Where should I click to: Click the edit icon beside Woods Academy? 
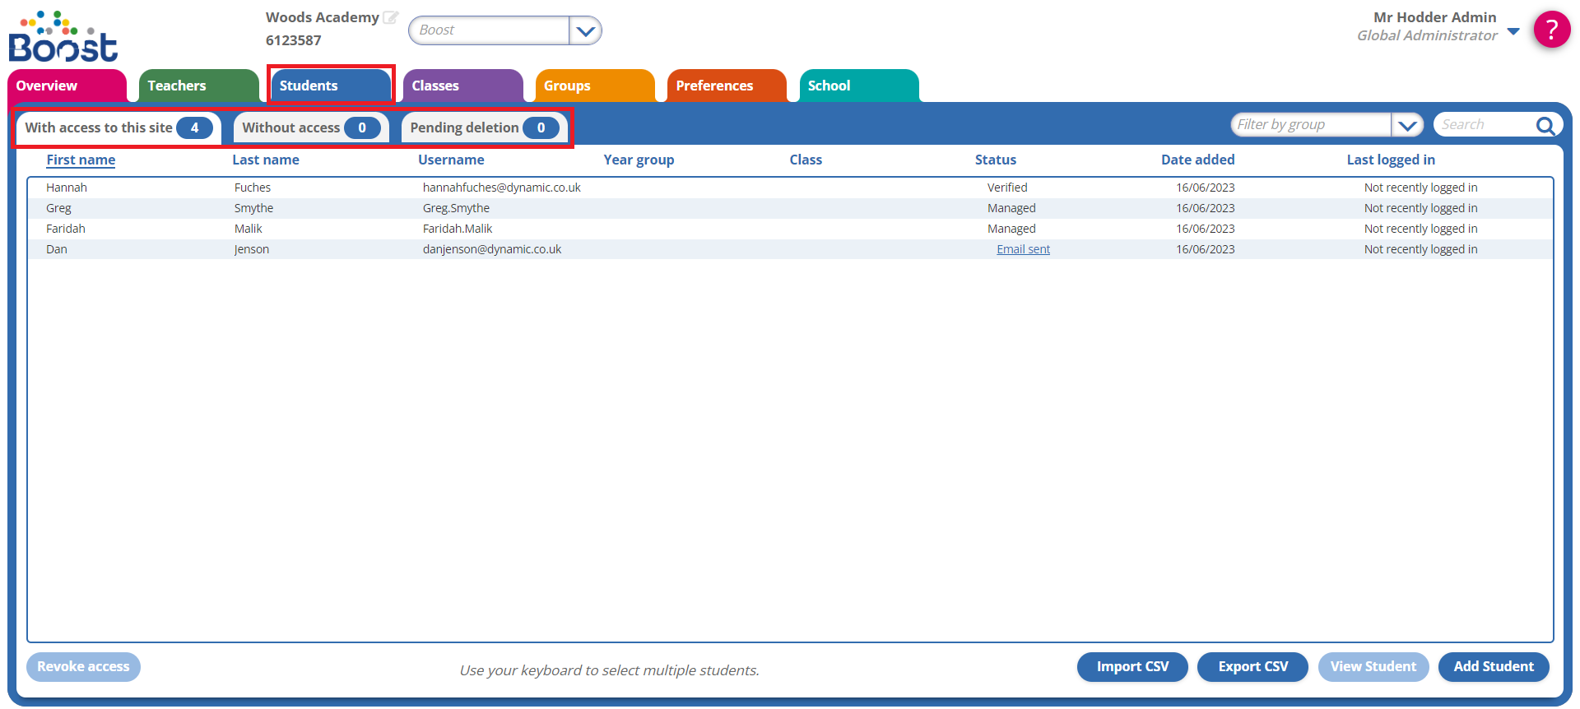391,17
